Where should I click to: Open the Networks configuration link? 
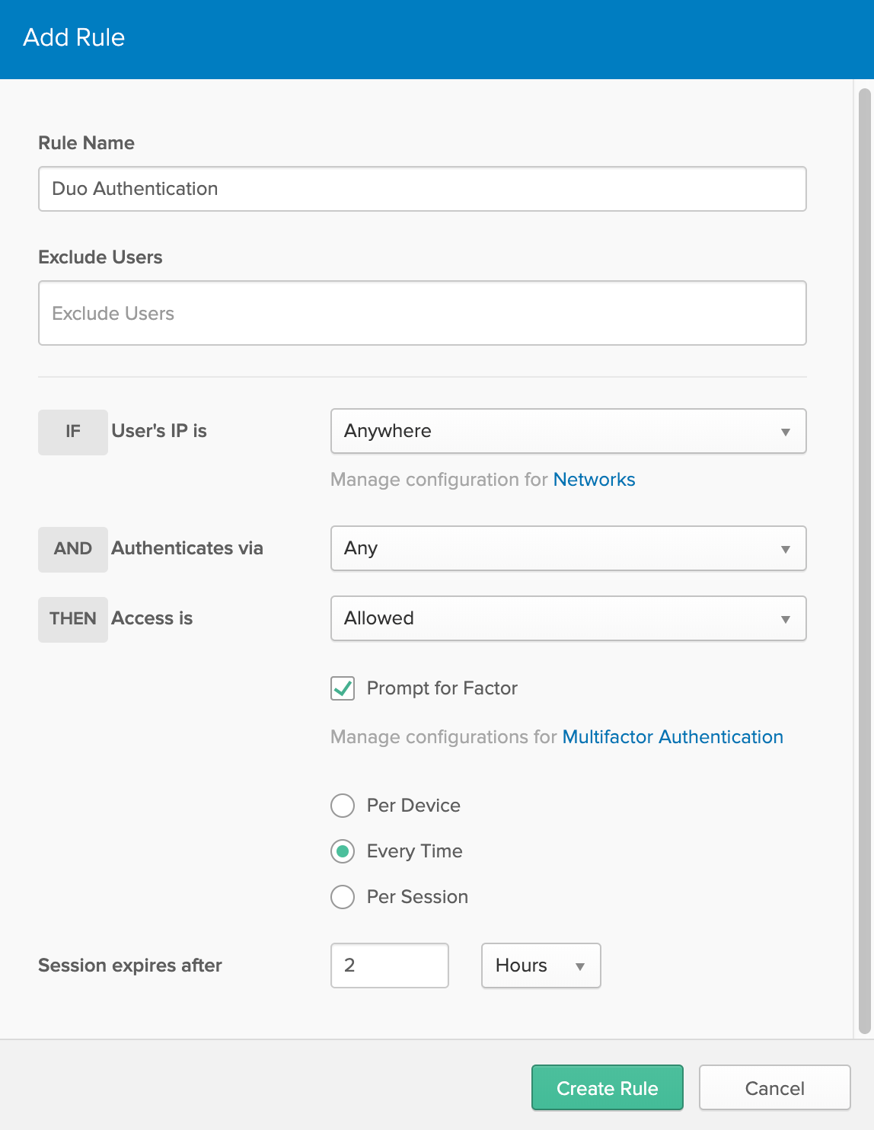tap(595, 480)
